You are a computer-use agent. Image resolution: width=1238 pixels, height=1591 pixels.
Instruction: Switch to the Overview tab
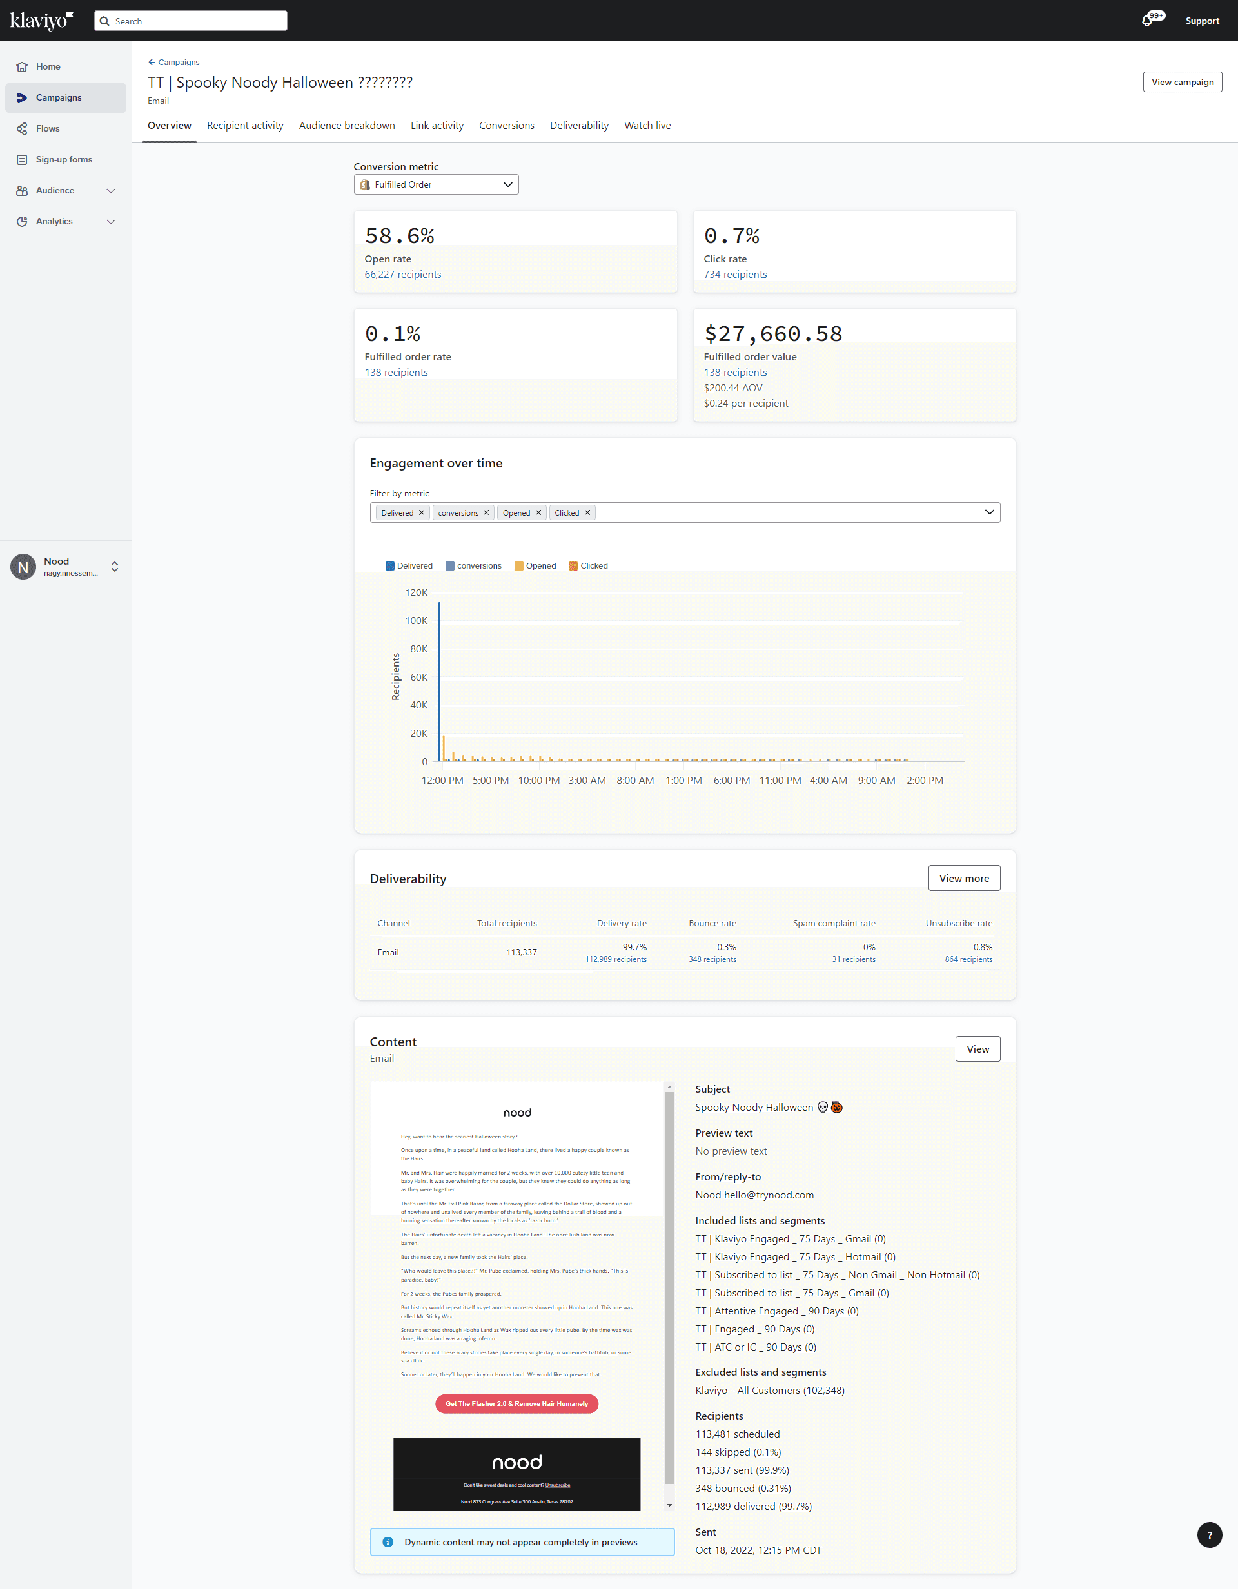pyautogui.click(x=170, y=126)
